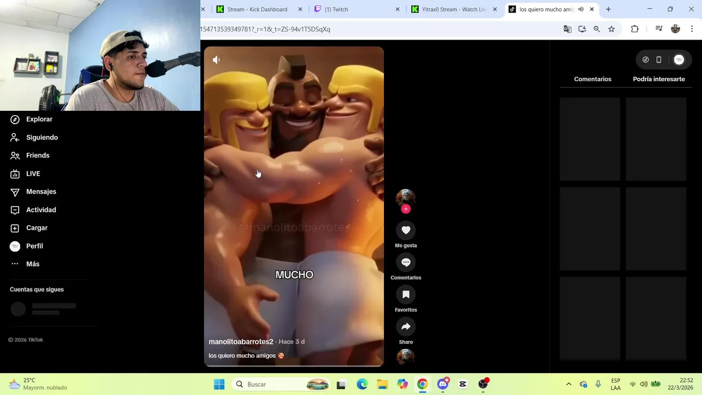The image size is (702, 395).
Task: Click the install app icon in address bar
Action: (x=582, y=29)
